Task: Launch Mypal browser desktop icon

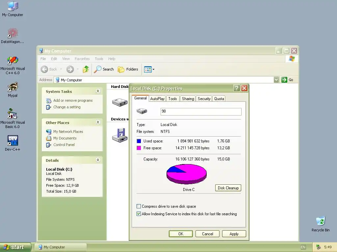Action: pos(13,90)
